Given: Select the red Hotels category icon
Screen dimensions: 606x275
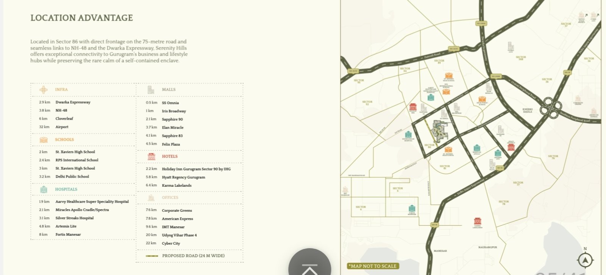Looking at the screenshot, I should (151, 156).
